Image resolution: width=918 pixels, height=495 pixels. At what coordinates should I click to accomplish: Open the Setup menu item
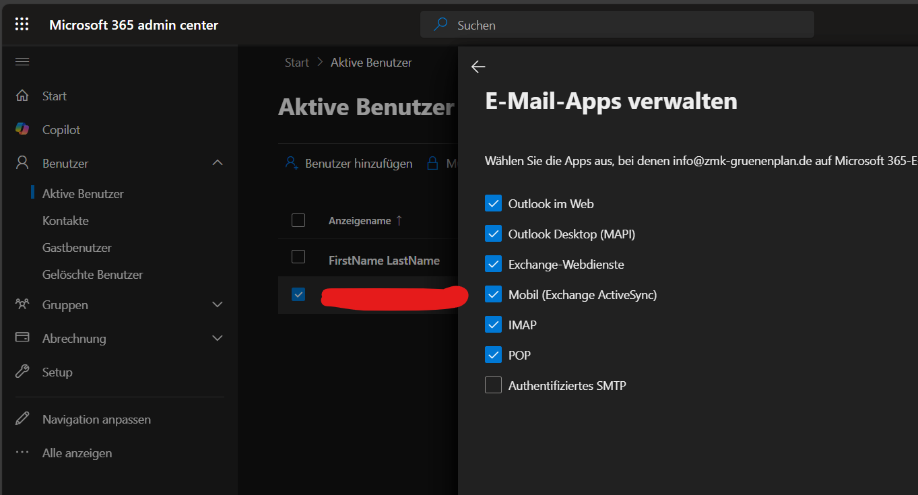click(57, 372)
